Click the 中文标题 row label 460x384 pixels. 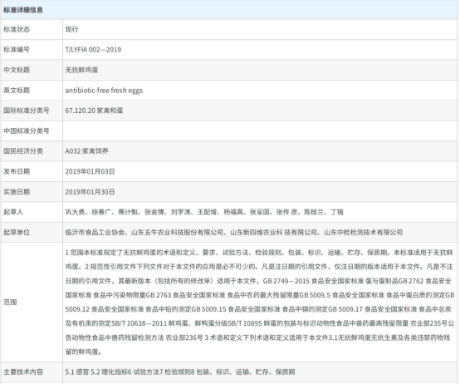pyautogui.click(x=17, y=70)
